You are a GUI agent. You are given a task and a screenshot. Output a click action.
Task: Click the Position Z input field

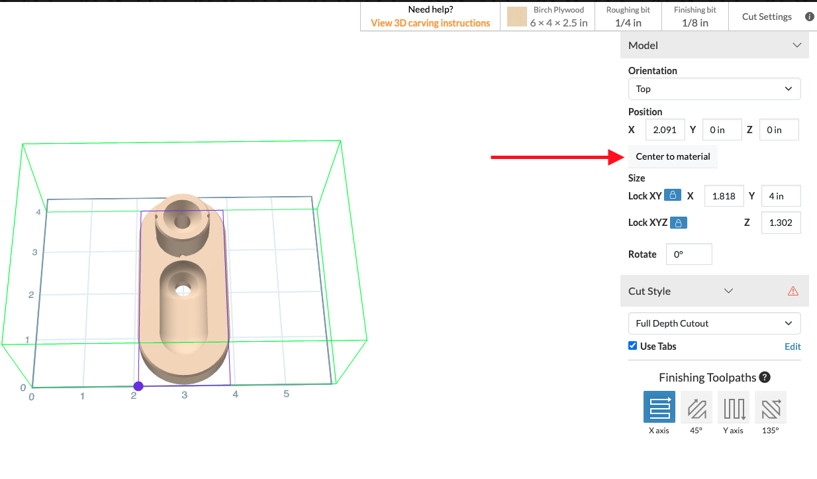click(779, 130)
